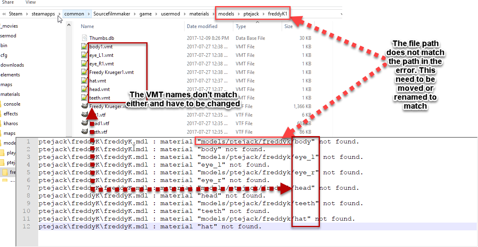Click the Sourcefilmmaker breadcrumb segment
Image resolution: width=478 pixels, height=247 pixels.
pos(112,14)
